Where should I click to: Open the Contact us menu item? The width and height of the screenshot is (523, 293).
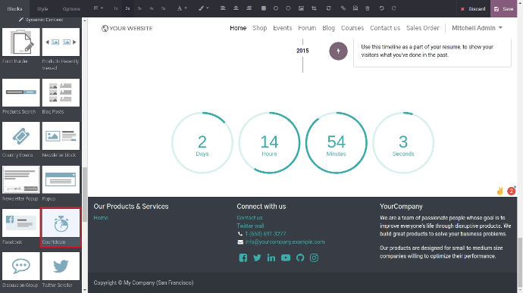[x=385, y=28]
